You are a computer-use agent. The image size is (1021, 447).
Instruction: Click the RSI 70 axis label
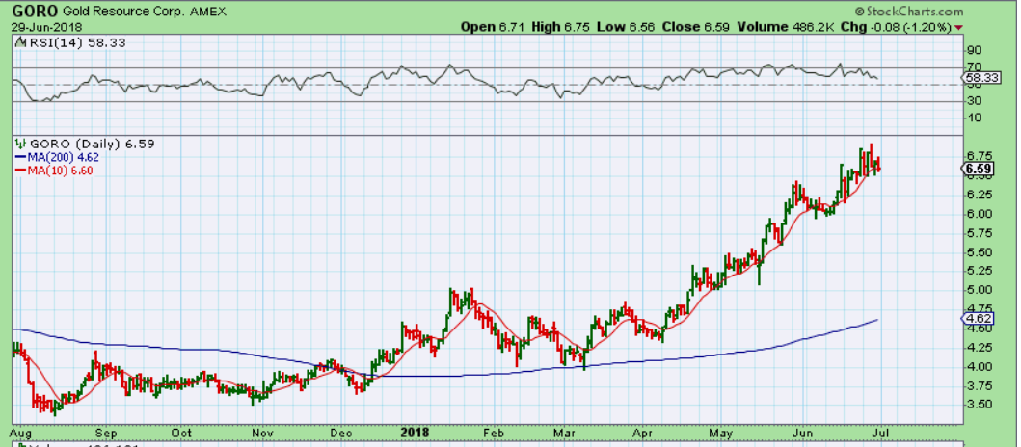tap(975, 66)
